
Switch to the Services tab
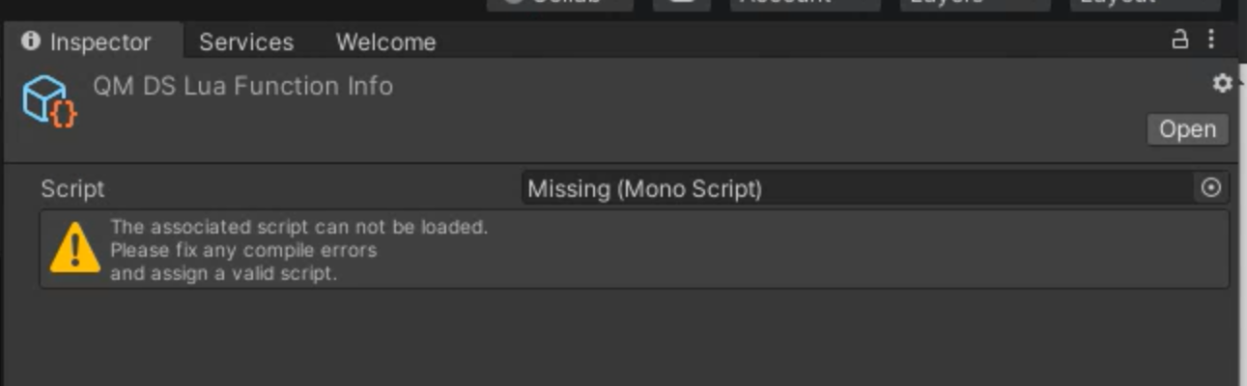[246, 42]
